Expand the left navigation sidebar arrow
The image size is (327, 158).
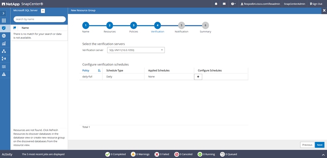click(x=3, y=13)
